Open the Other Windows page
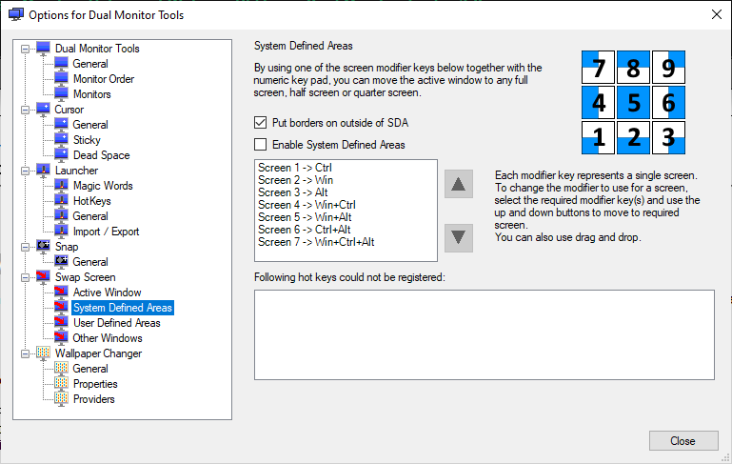 [108, 338]
